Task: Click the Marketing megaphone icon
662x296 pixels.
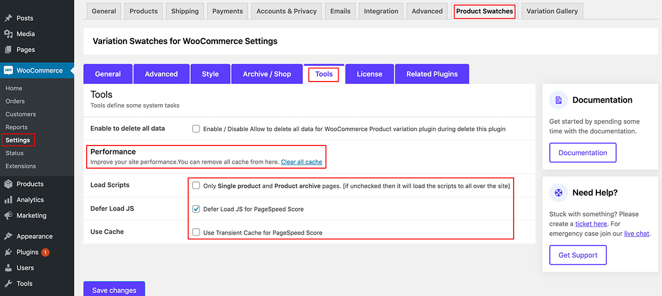Action: (8, 216)
